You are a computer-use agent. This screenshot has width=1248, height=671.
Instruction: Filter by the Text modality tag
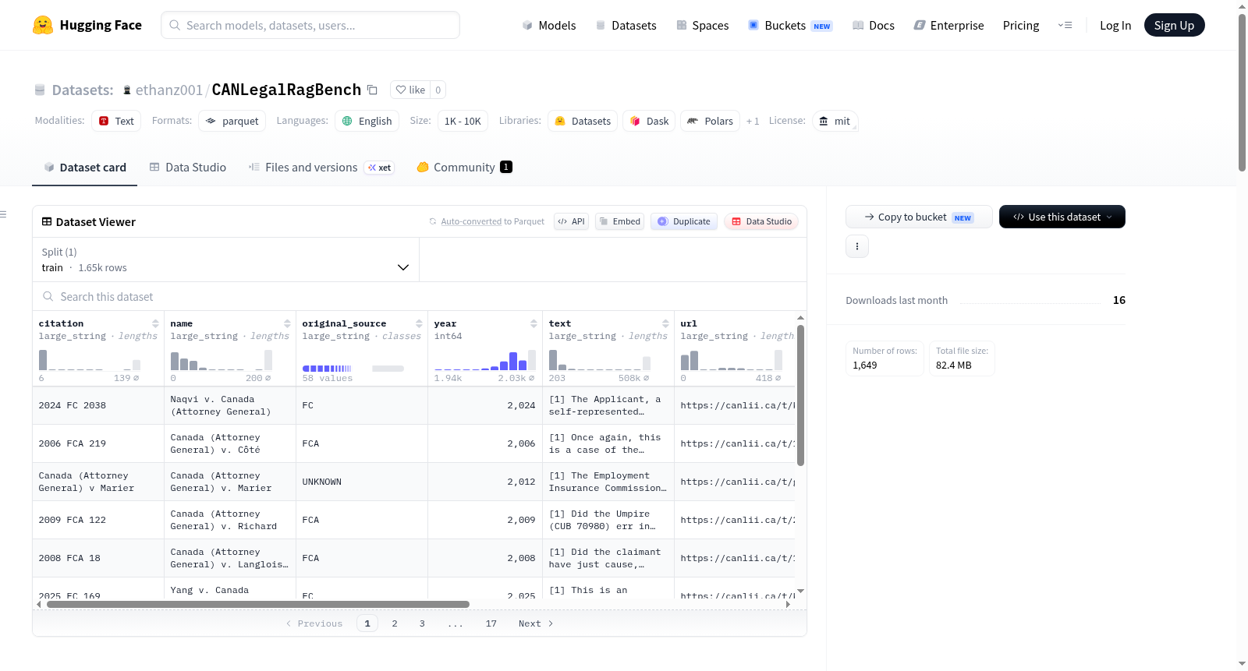coord(116,121)
